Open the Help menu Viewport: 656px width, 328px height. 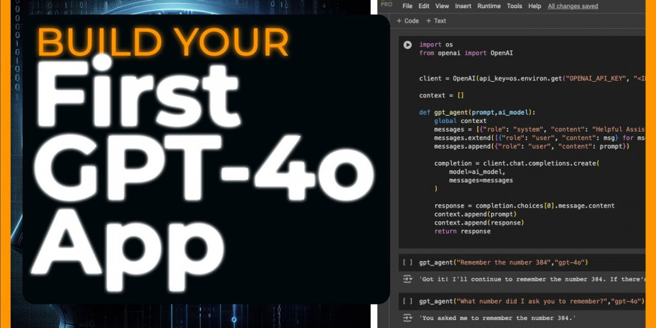535,6
